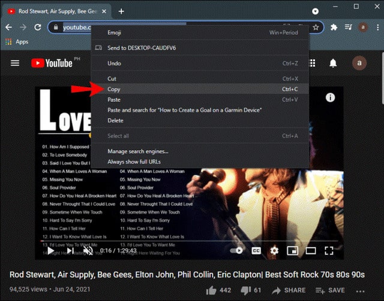The height and width of the screenshot is (301, 384).
Task: Open the Chrome extensions puzzle icon
Action: pyautogui.click(x=334, y=28)
